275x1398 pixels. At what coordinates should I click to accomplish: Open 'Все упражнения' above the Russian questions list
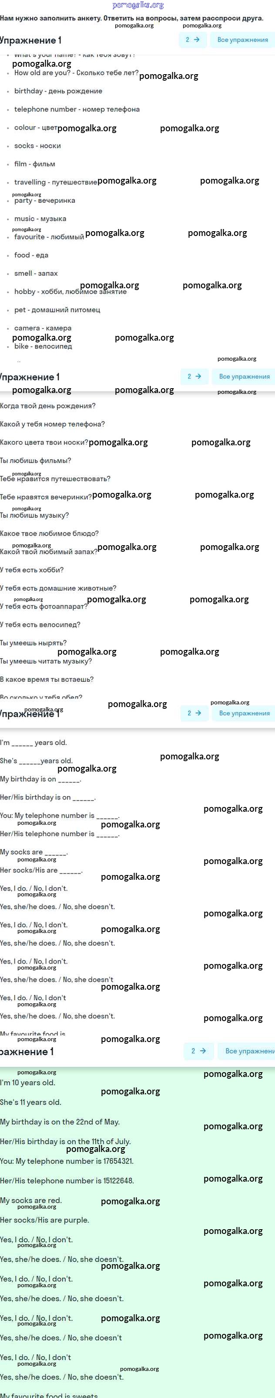pos(245,376)
